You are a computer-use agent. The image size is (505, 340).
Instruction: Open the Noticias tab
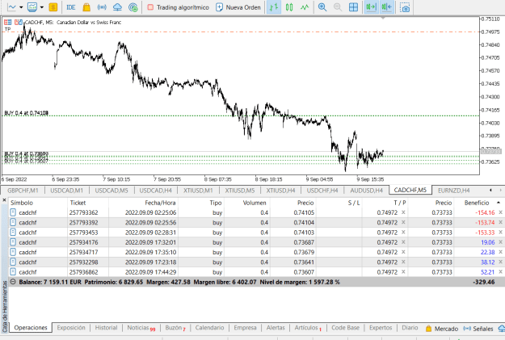click(x=141, y=327)
